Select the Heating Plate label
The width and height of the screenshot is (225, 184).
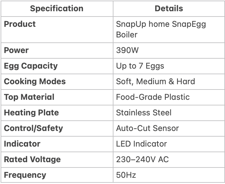point(31,113)
